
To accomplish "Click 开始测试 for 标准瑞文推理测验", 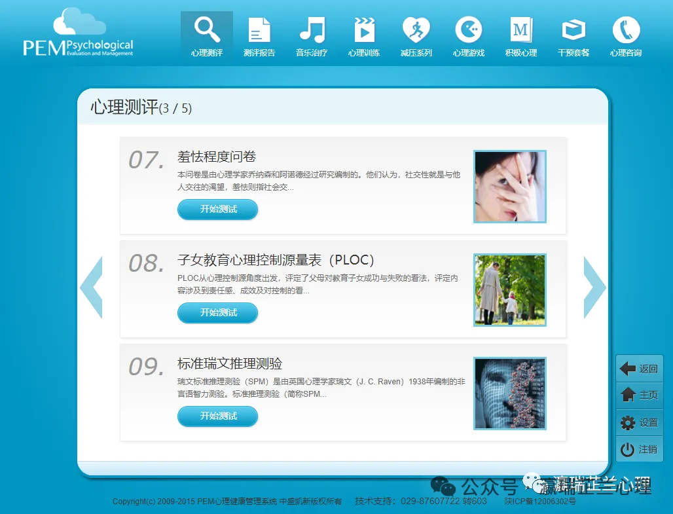I will click(218, 416).
